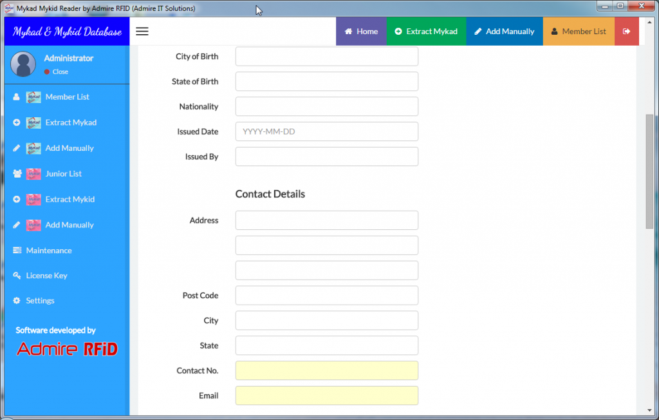Image resolution: width=659 pixels, height=420 pixels.
Task: Click the vertical scrollbar thumb
Action: click(x=649, y=171)
